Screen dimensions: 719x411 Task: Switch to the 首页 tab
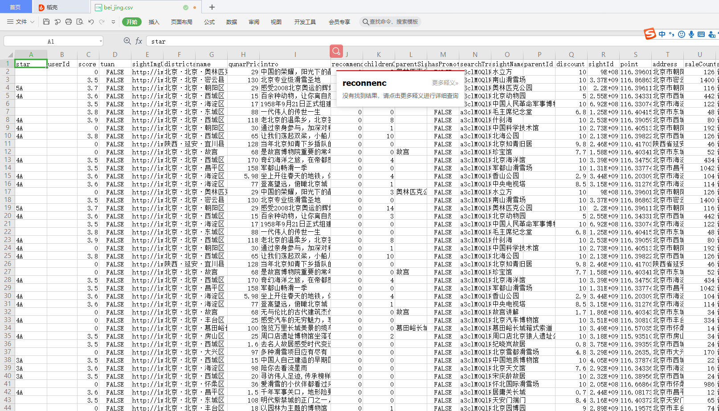click(x=16, y=7)
